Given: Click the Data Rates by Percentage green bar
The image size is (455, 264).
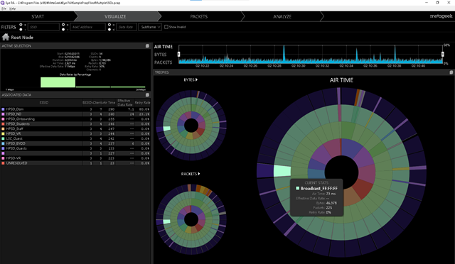Looking at the screenshot, I should 58,82.
